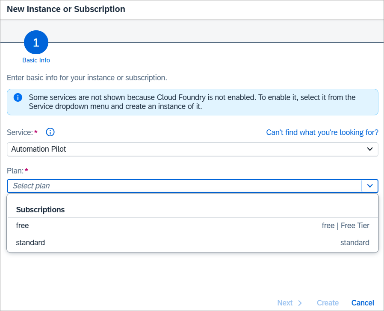
Task: Click the Subscriptions group header
Action: click(x=192, y=210)
